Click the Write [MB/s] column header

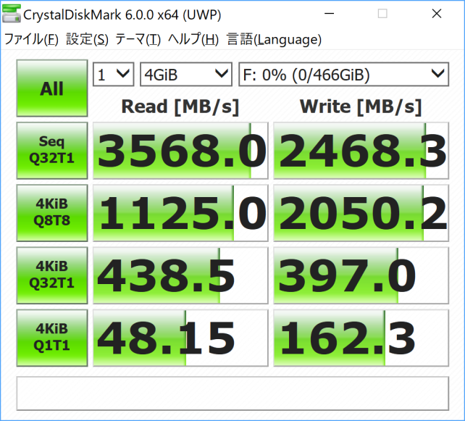361,107
